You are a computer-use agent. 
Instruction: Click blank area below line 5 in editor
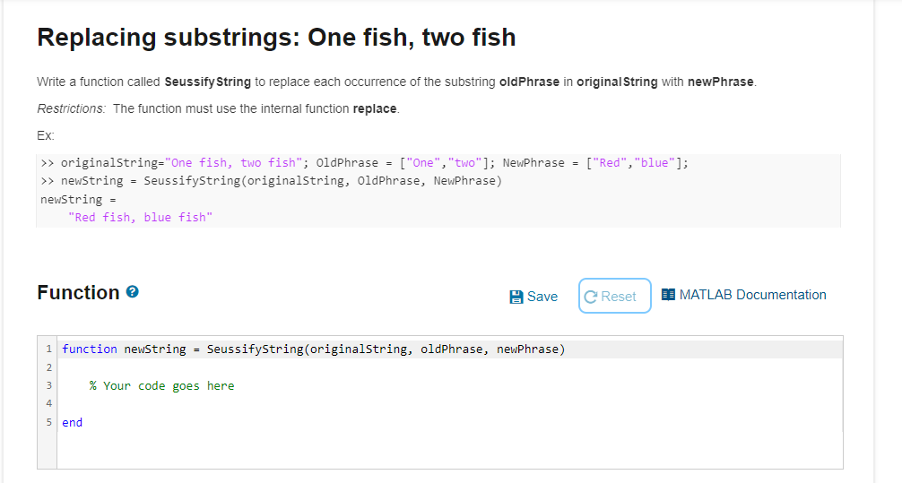[x=449, y=450]
